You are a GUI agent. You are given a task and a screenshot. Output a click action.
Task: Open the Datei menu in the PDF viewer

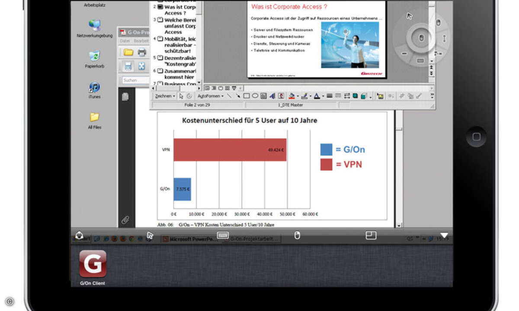125,41
